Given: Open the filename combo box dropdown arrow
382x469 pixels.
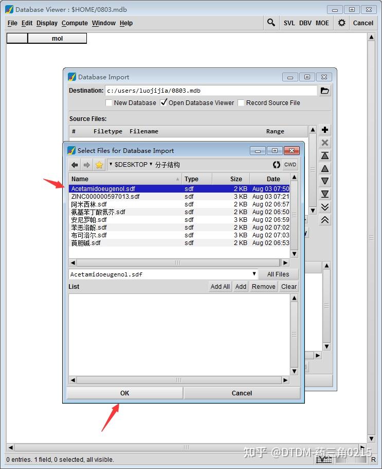Looking at the screenshot, I should click(x=254, y=274).
